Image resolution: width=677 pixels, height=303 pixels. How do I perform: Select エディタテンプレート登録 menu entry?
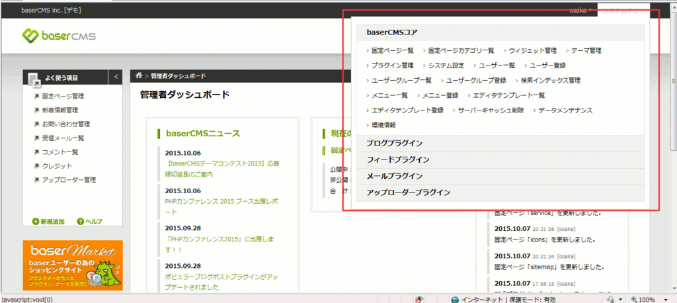[x=407, y=110]
